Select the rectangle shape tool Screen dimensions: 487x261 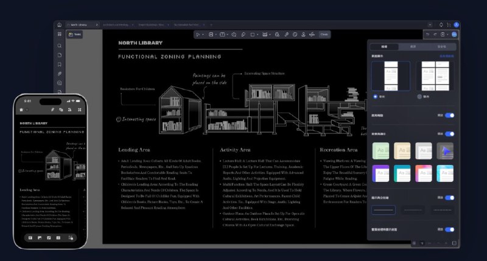point(253,35)
